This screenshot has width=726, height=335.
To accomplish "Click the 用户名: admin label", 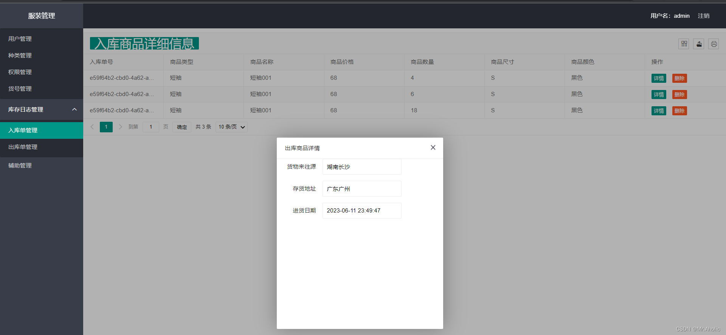I will (670, 16).
